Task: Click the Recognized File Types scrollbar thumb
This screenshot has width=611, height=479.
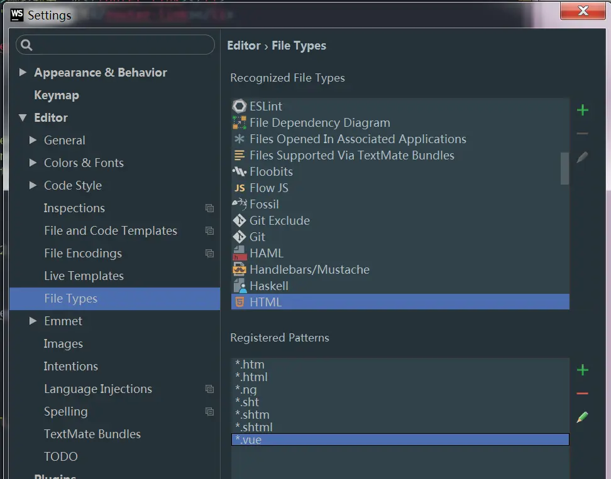Action: point(564,168)
